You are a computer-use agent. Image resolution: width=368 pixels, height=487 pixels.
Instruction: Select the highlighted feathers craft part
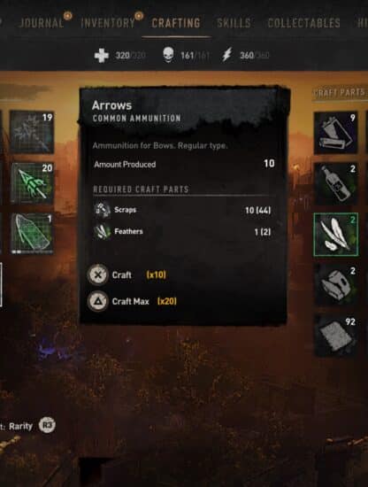(336, 235)
